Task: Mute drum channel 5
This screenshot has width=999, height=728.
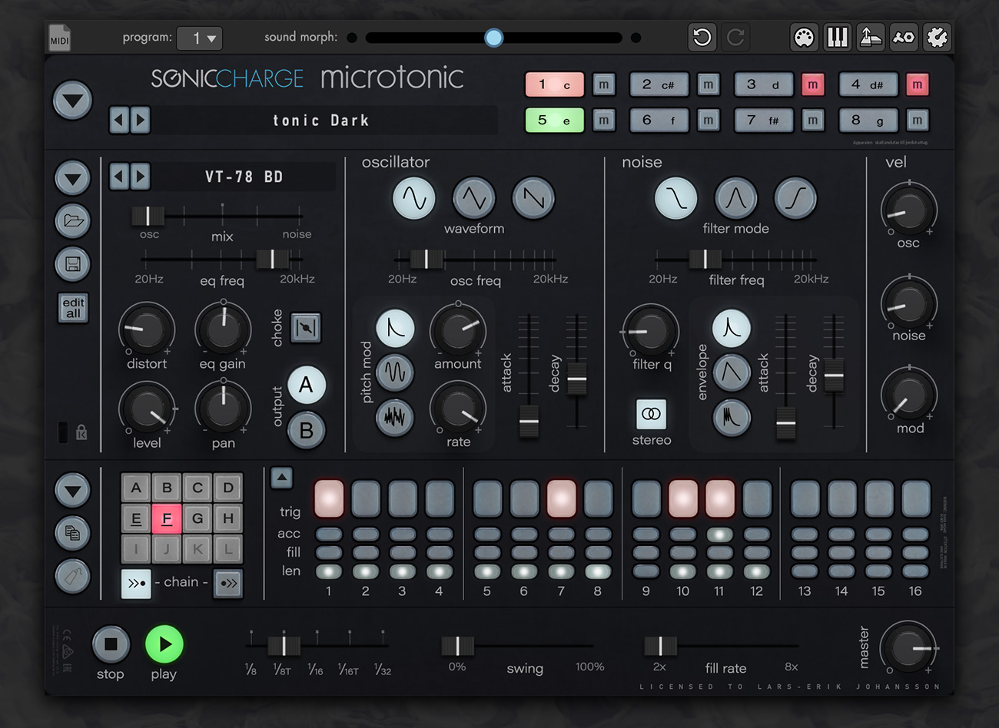Action: point(604,120)
